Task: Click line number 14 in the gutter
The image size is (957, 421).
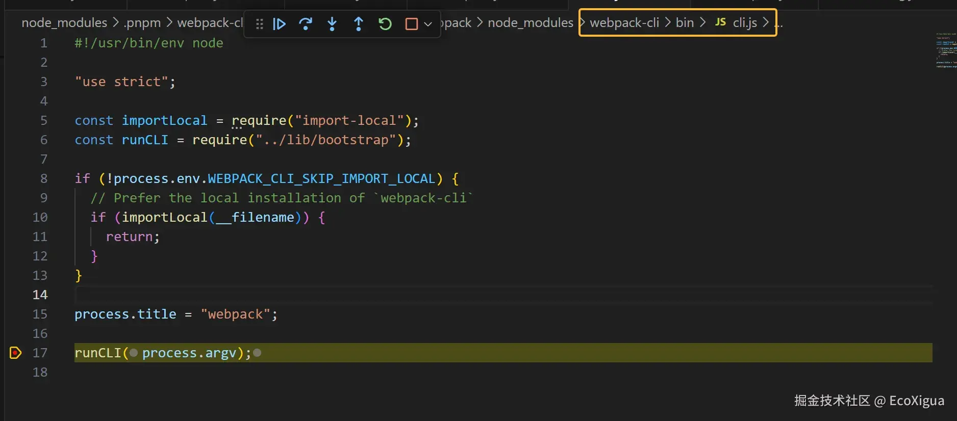Action: coord(40,295)
